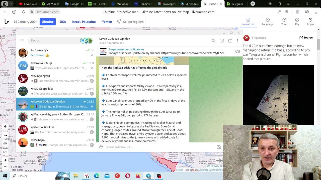Show the pinned messages list
Screen dimensions: 321x180
(x=237, y=51)
